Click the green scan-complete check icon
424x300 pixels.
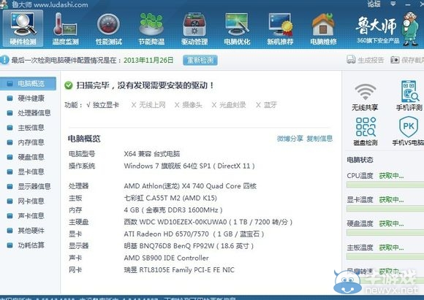click(x=69, y=85)
